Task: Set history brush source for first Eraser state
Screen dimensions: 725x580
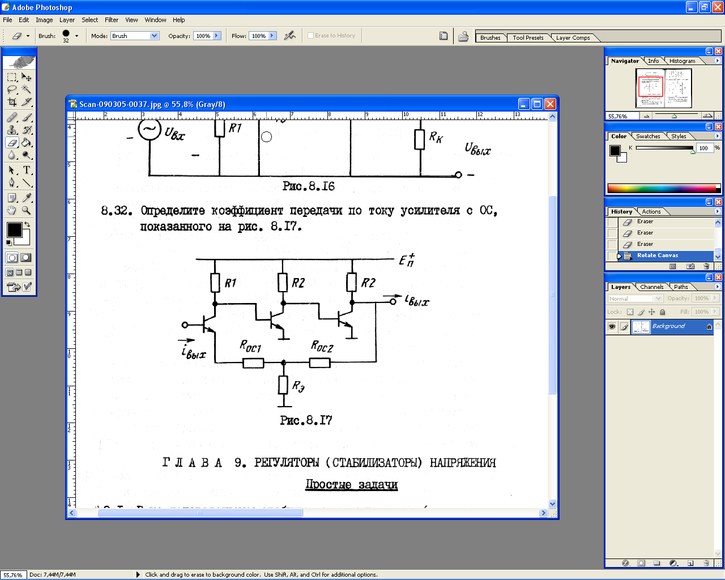Action: 612,221
